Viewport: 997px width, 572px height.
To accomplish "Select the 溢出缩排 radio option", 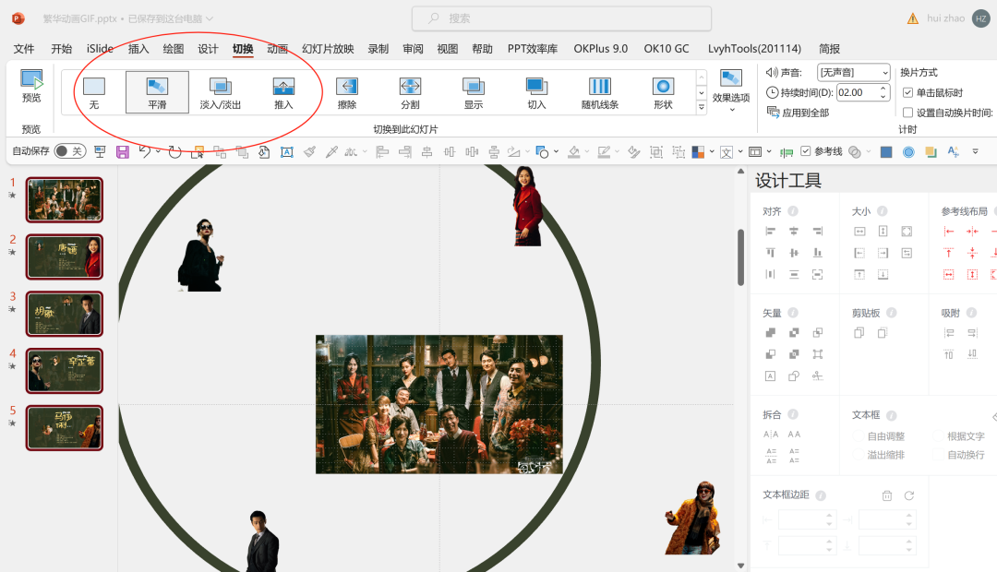I will [x=859, y=455].
